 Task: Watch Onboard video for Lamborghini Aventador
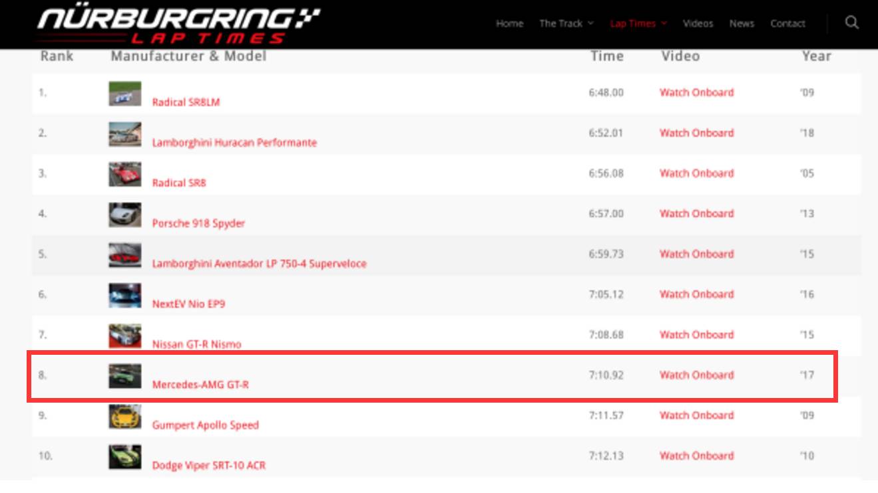(x=696, y=254)
